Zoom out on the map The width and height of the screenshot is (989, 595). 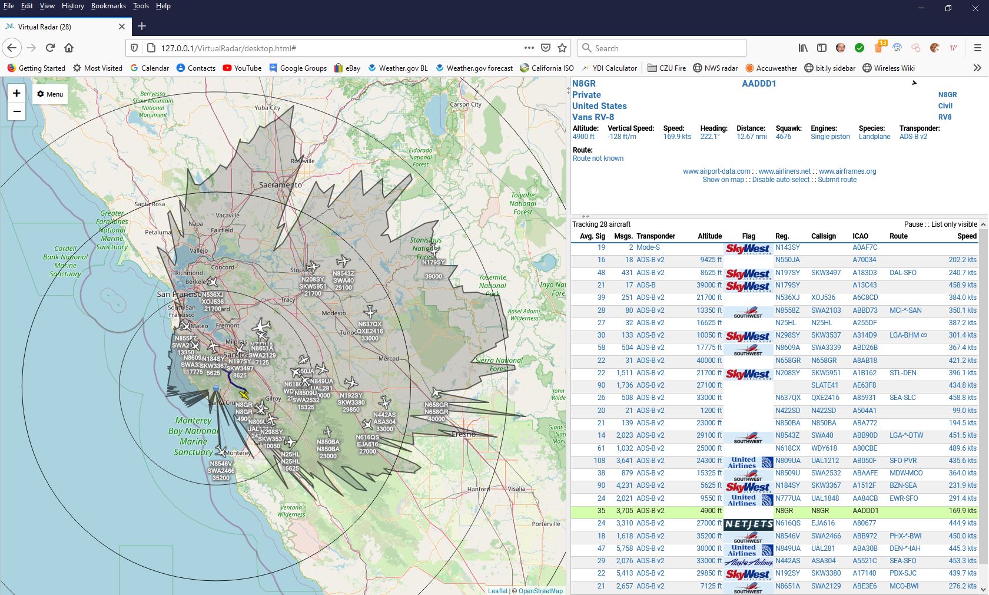pyautogui.click(x=16, y=111)
